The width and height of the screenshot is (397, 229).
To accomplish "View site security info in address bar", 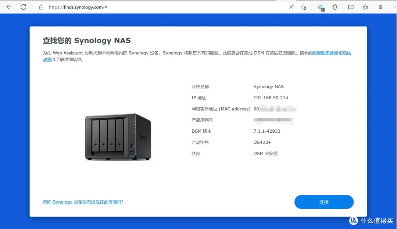I will pos(42,7).
